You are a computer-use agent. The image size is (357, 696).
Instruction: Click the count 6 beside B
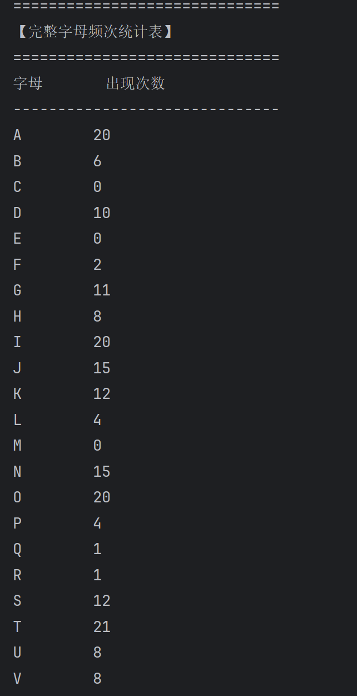(x=97, y=161)
